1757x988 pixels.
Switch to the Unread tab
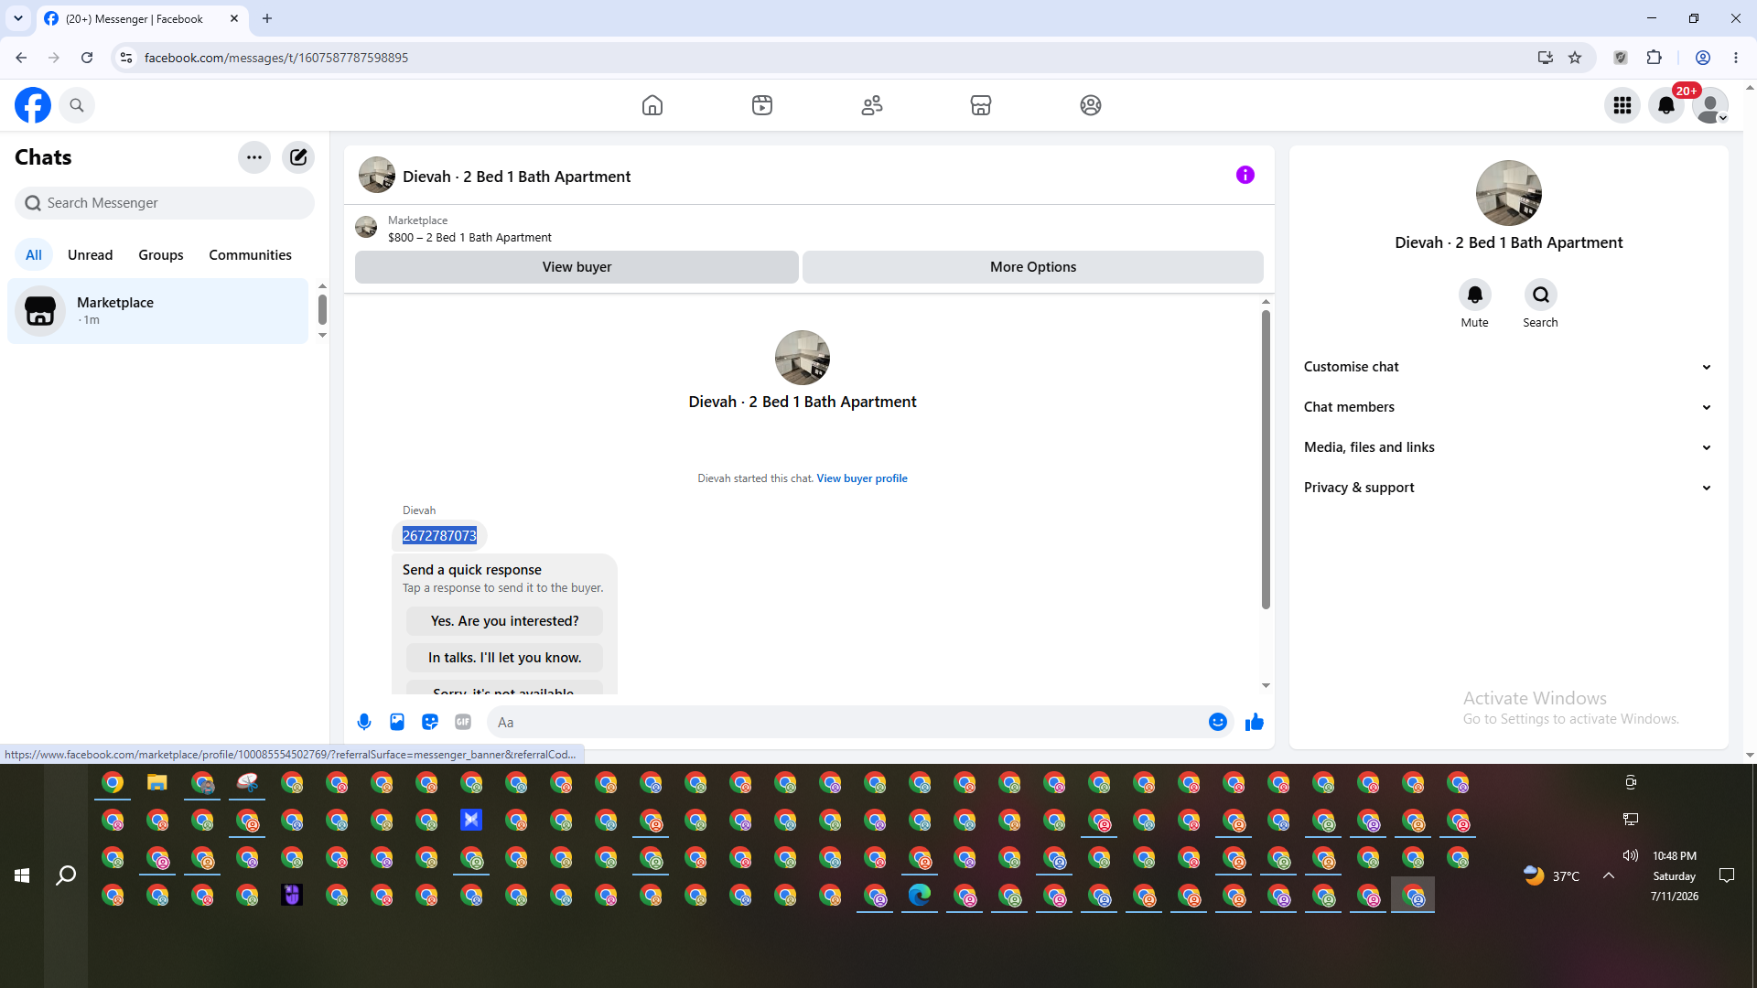[91, 255]
